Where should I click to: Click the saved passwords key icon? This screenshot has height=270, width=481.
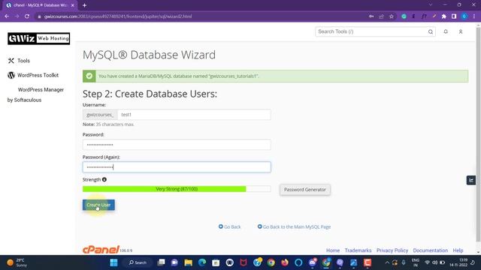[371, 16]
